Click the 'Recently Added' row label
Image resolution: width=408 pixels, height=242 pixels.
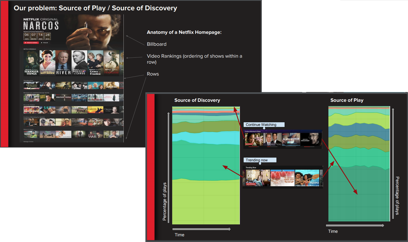tap(29, 105)
